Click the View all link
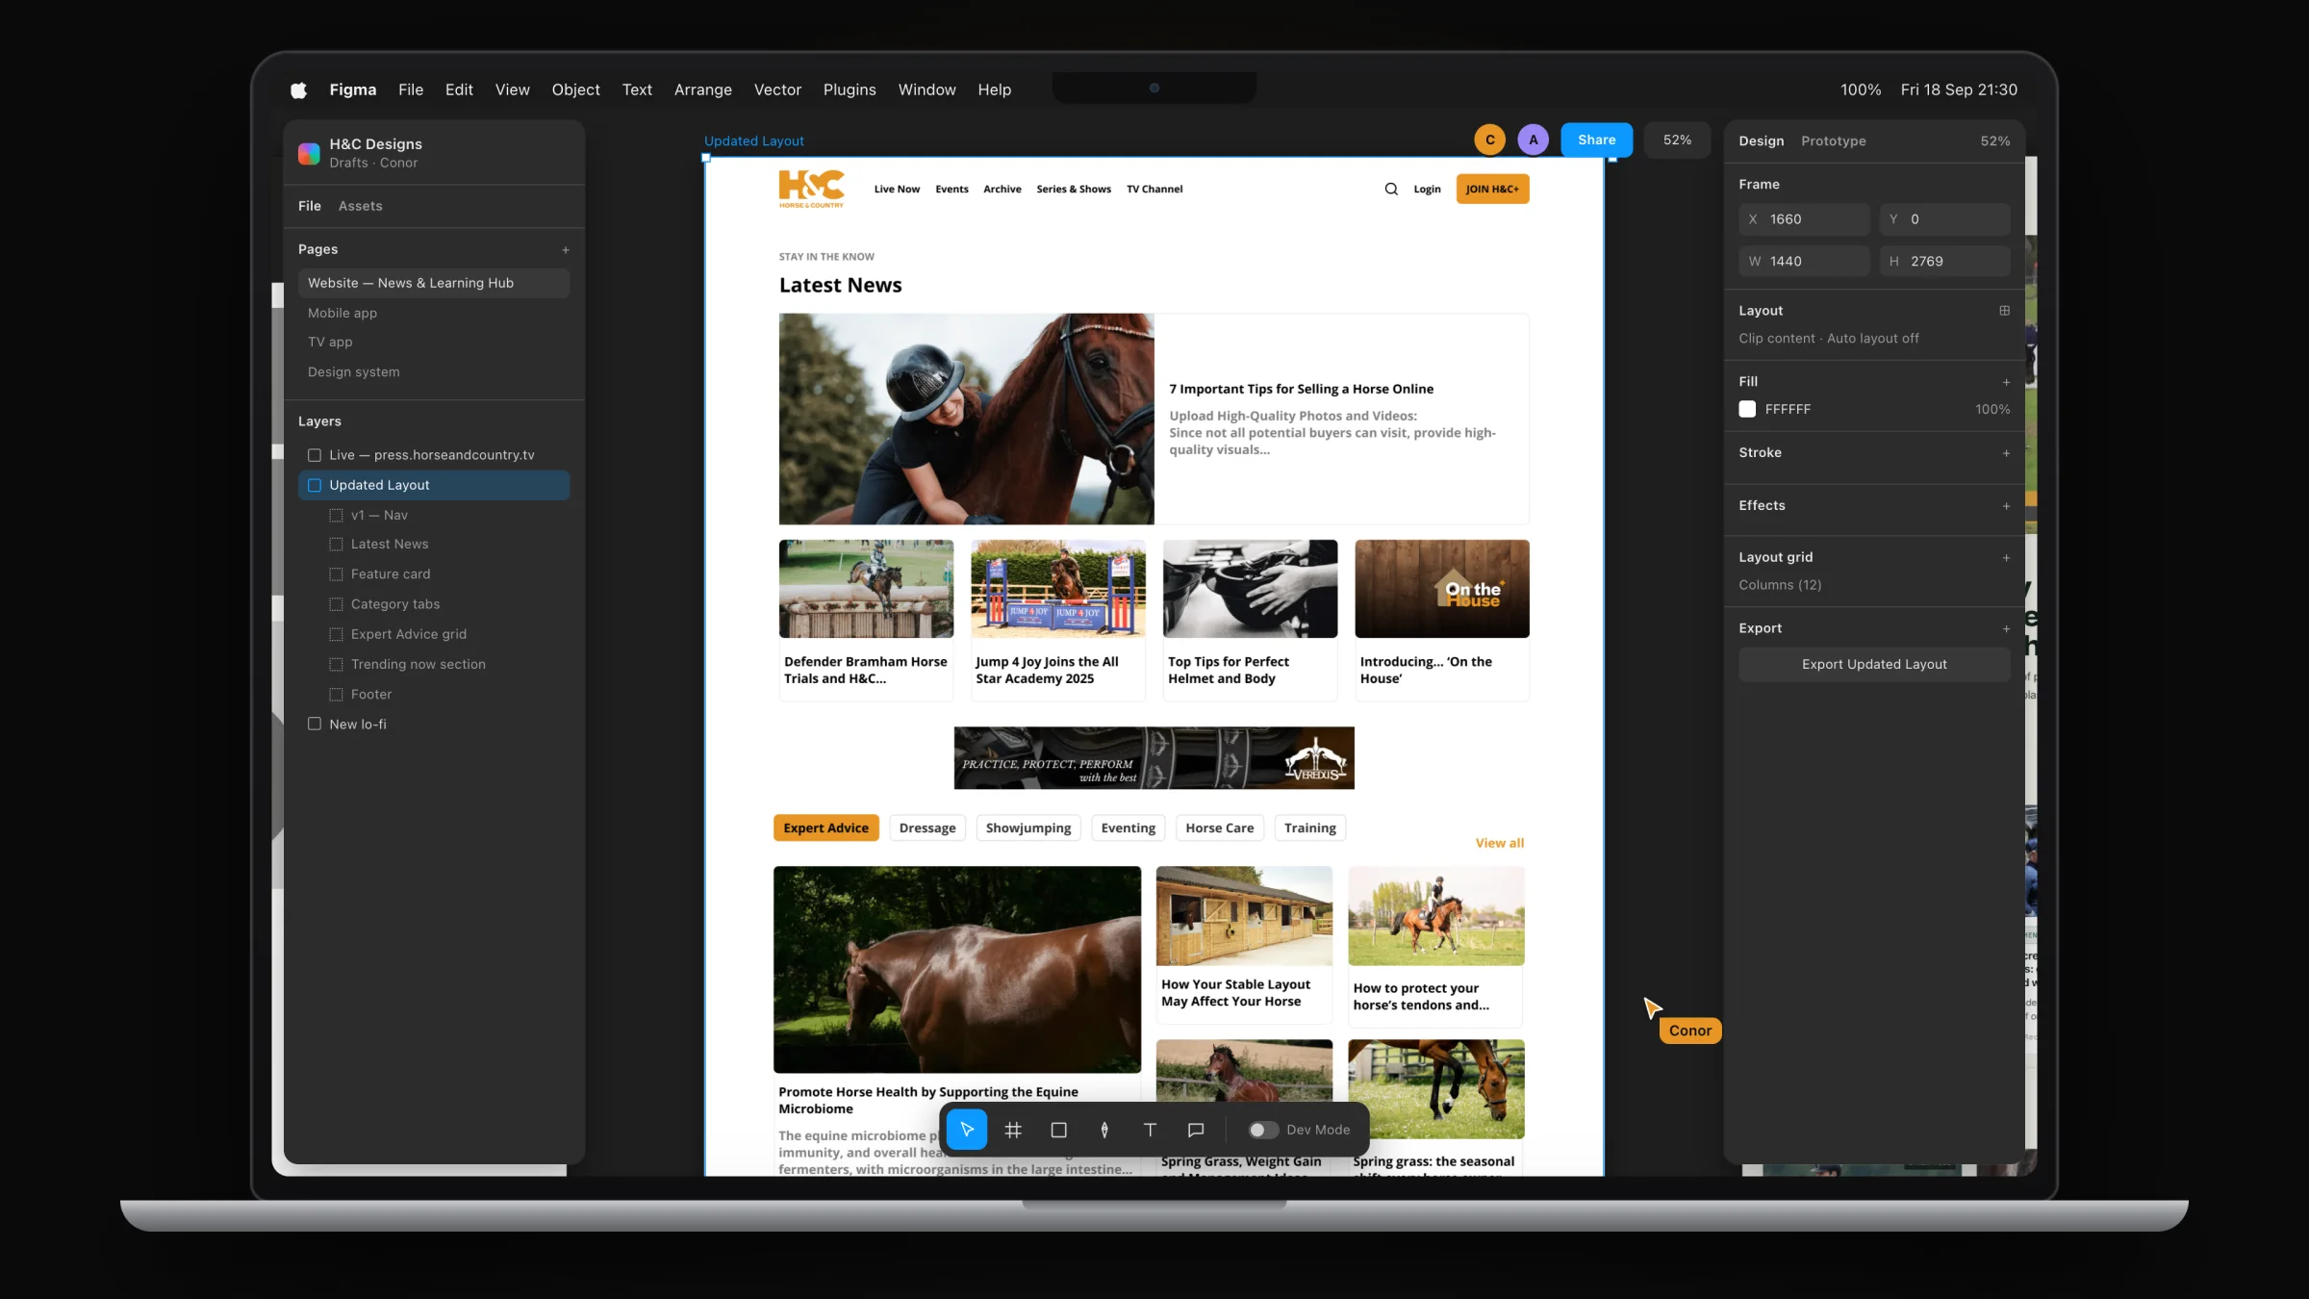The height and width of the screenshot is (1299, 2309). [x=1500, y=843]
